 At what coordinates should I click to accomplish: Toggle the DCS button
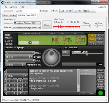[100, 43]
